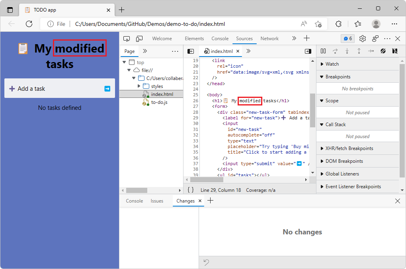Viewport: 406px width, 269px height.
Task: Hide the navigator pane with arrow icon
Action: coord(190,51)
